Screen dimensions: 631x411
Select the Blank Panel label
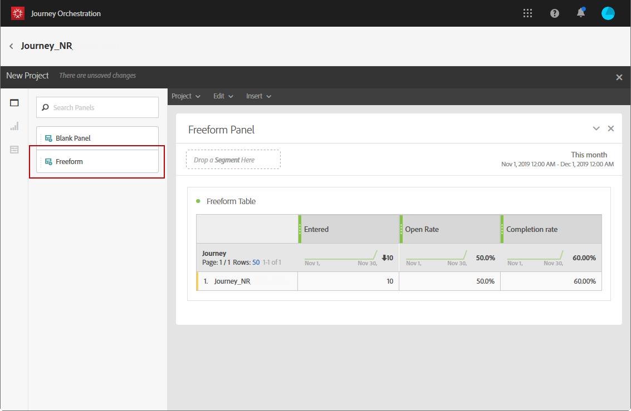tap(73, 138)
